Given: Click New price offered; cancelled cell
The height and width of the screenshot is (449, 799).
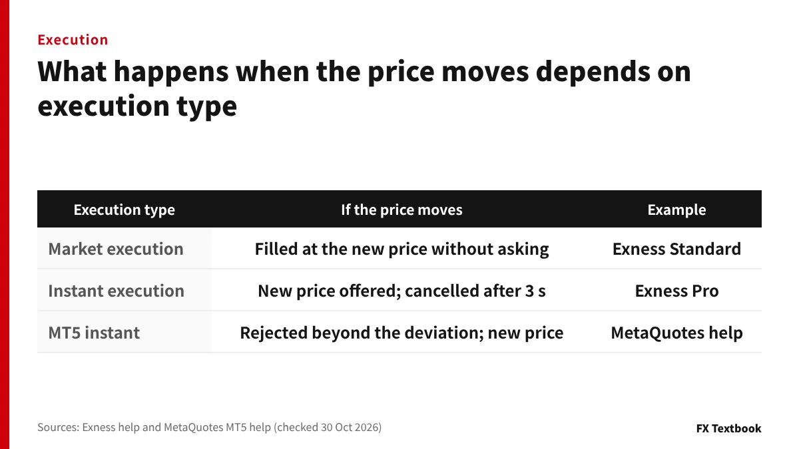Looking at the screenshot, I should 401,291.
